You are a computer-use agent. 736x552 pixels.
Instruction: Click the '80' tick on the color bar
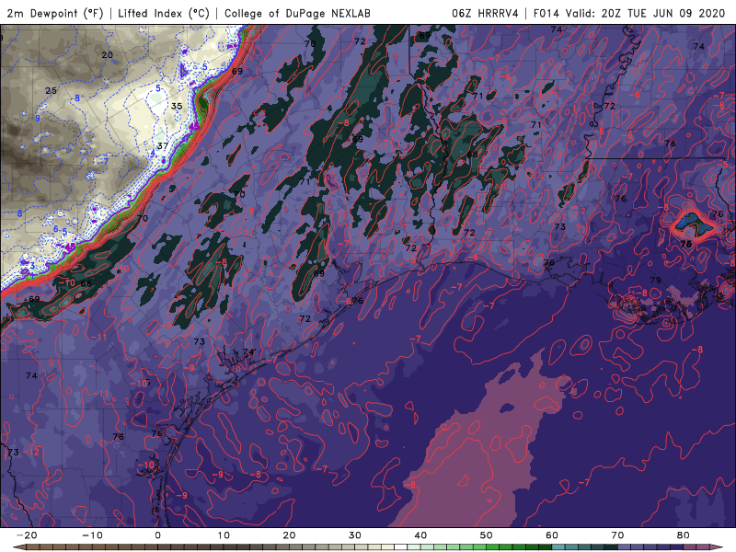684,535
